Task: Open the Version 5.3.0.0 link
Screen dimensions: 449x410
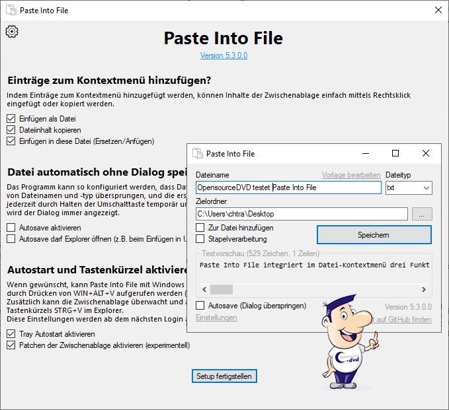Action: 224,55
